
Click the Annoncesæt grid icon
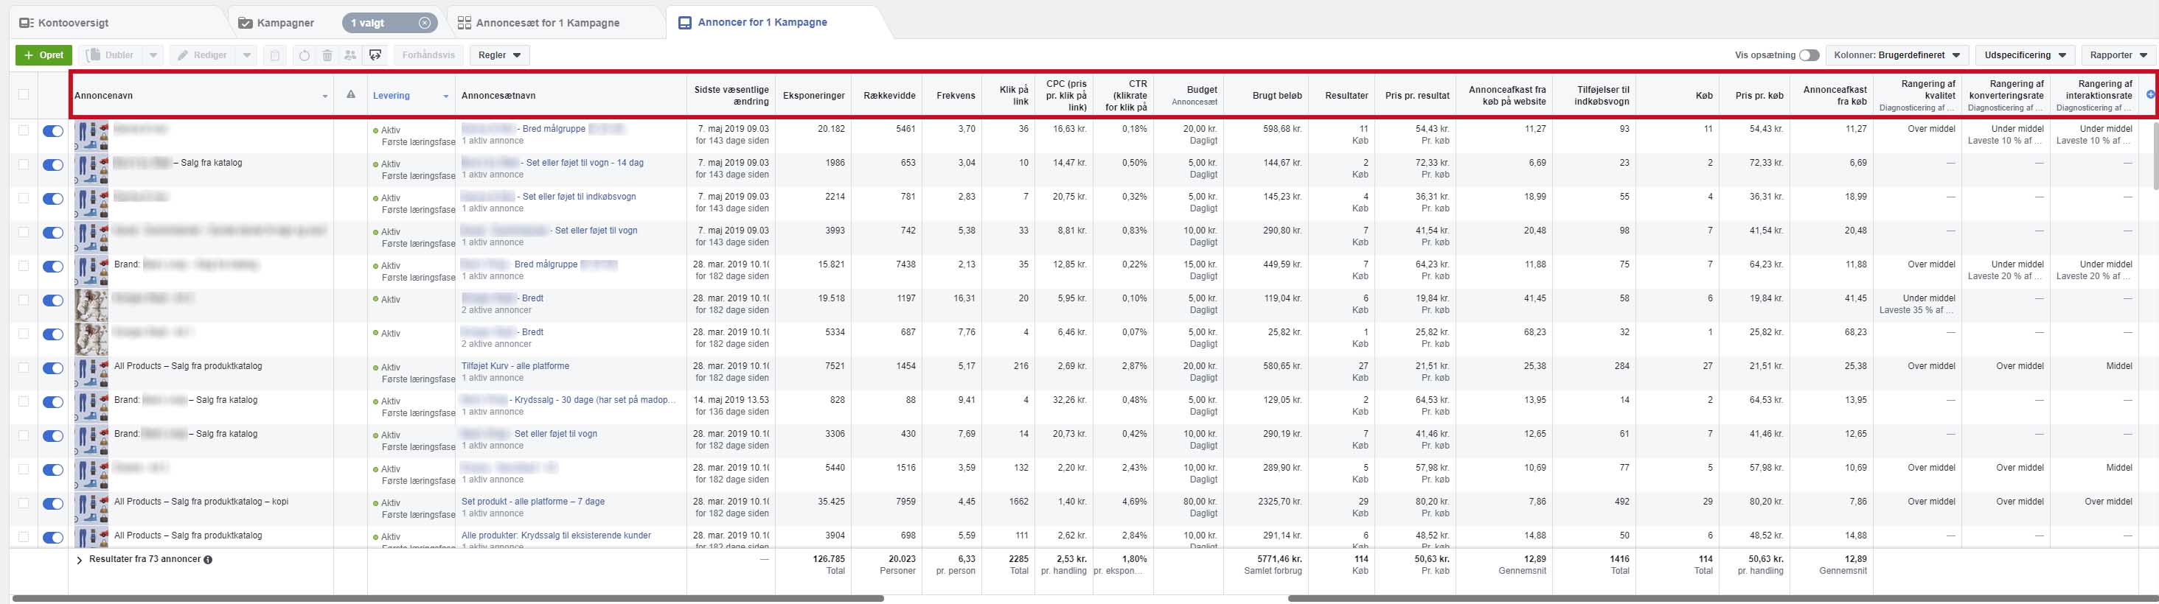coord(465,23)
